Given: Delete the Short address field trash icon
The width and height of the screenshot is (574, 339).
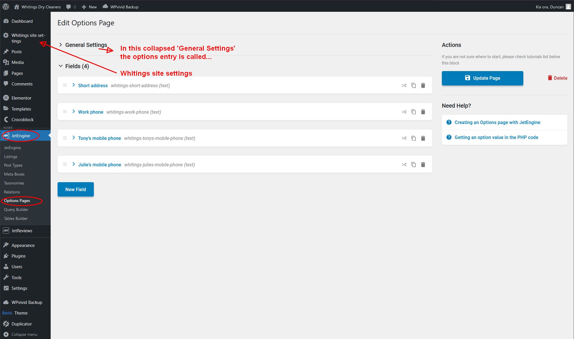Looking at the screenshot, I should click(423, 85).
